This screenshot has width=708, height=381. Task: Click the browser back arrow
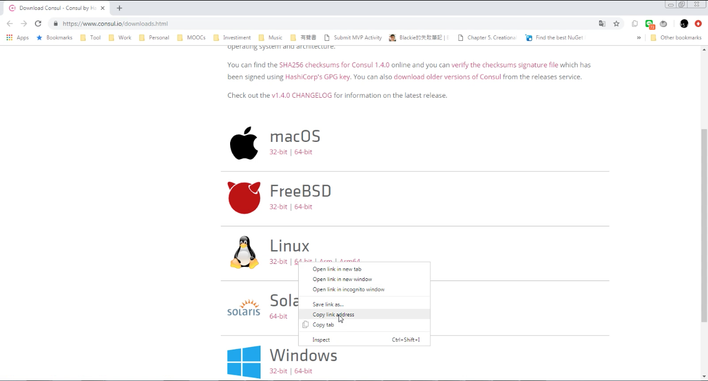(9, 24)
